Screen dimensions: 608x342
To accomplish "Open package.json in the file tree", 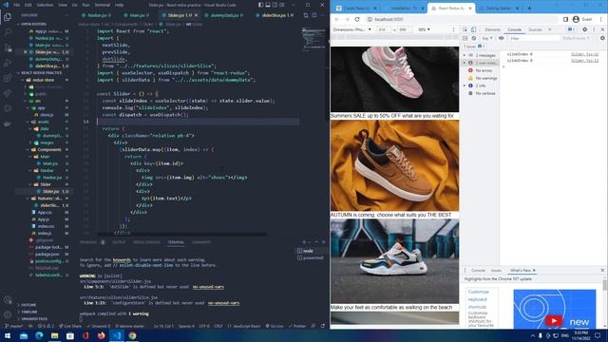I will pos(47,254).
